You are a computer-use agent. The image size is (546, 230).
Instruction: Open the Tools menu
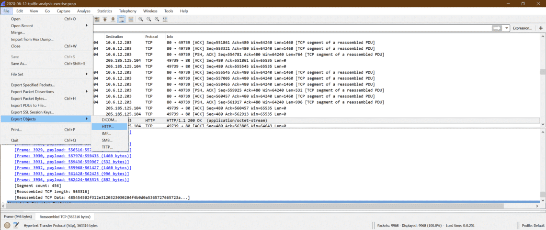169,11
